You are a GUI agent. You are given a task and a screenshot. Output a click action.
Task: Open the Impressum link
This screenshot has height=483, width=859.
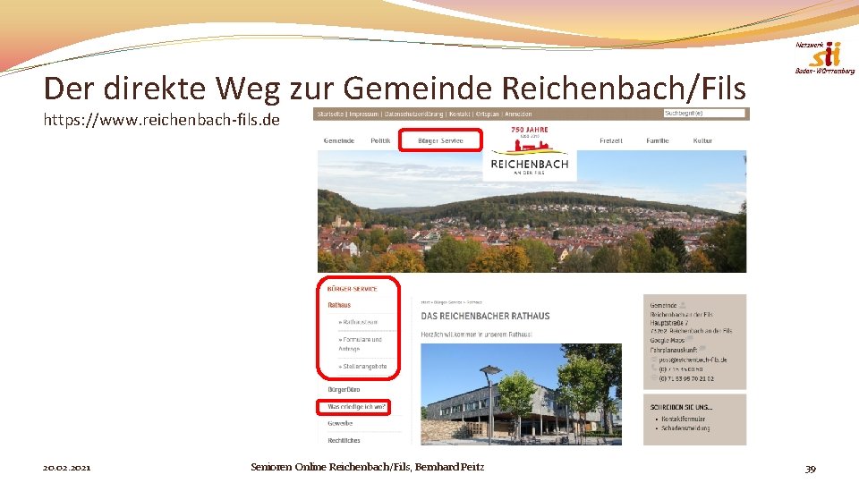(364, 114)
